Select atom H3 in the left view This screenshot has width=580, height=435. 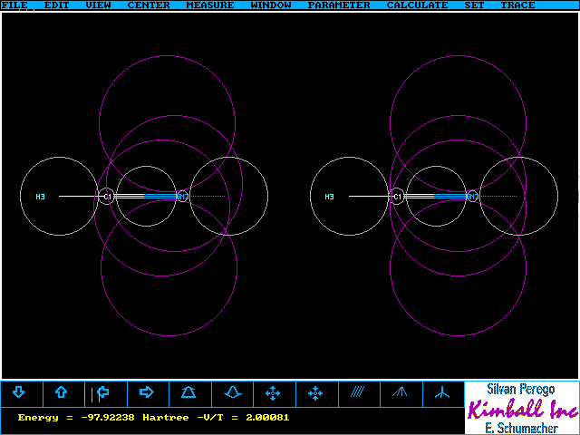pyautogui.click(x=40, y=197)
